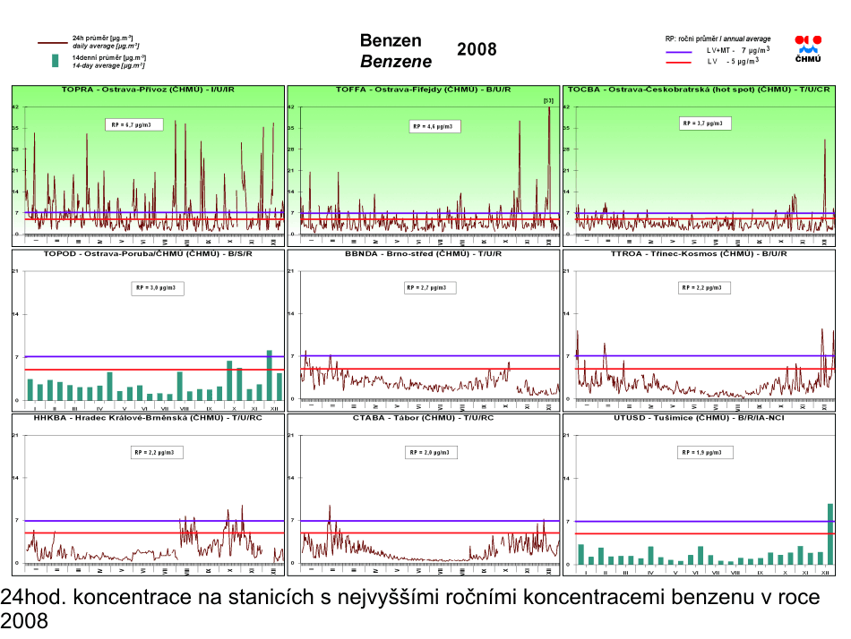Choose the TOPOD Ostrava-Poruba chart title
The width and height of the screenshot is (851, 639).
pos(148,254)
